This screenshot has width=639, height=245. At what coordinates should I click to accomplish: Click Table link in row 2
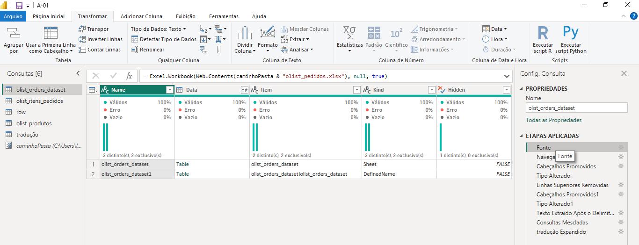click(x=182, y=174)
